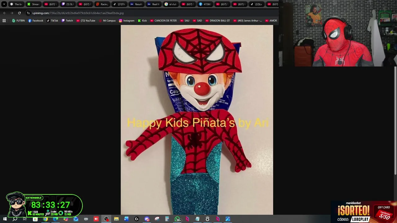
Task: Open the Chrome tab search dropdown arrow
Action: [x=4, y=4]
